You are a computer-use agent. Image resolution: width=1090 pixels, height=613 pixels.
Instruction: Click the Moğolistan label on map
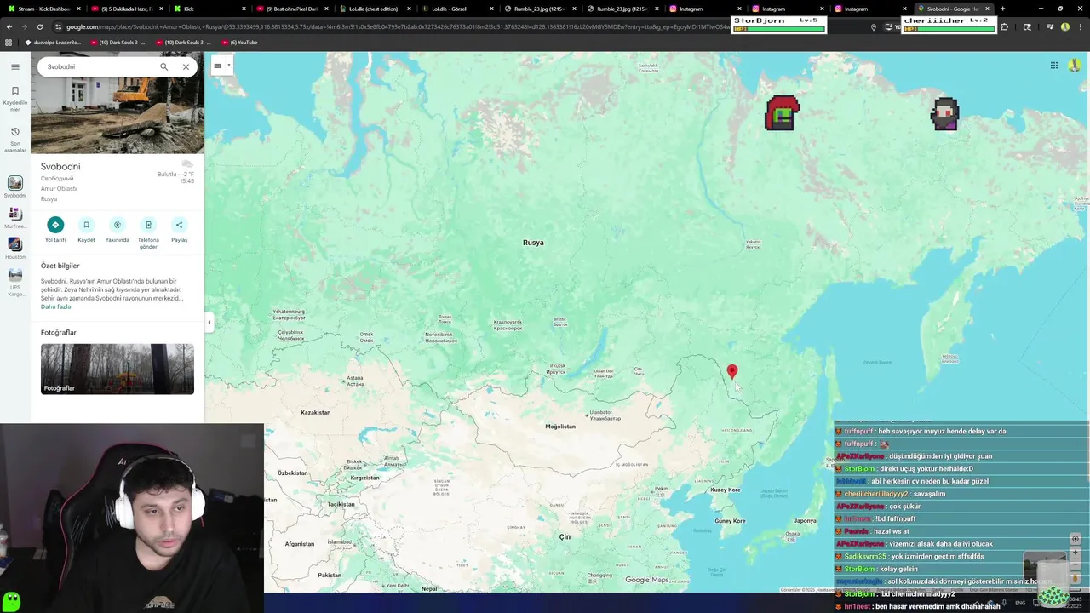560,426
